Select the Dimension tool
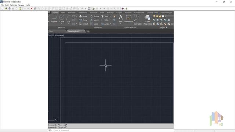This screenshot has height=132, width=235. (x=129, y=19)
